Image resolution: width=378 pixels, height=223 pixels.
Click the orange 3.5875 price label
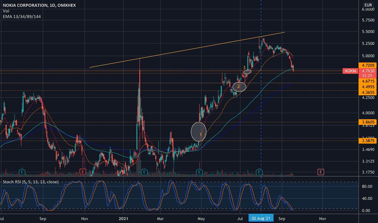[x=368, y=141]
